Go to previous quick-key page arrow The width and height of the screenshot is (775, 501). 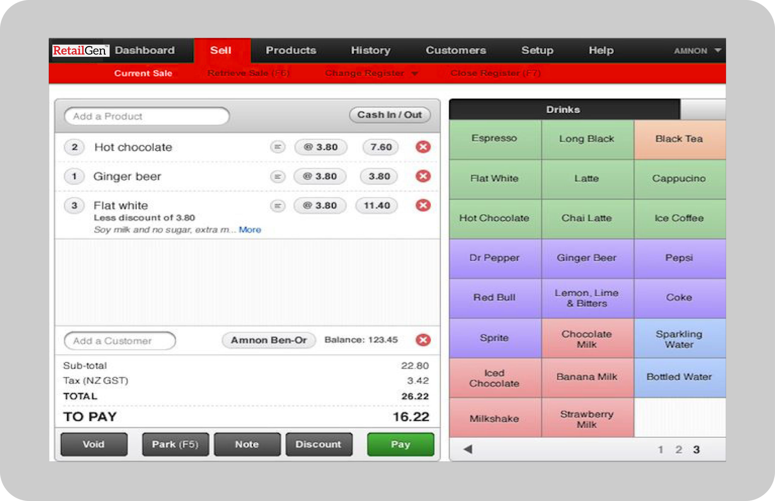click(x=468, y=449)
